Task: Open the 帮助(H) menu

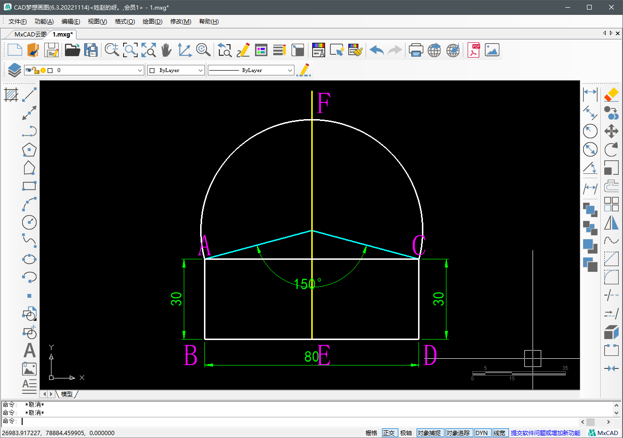Action: coord(209,22)
